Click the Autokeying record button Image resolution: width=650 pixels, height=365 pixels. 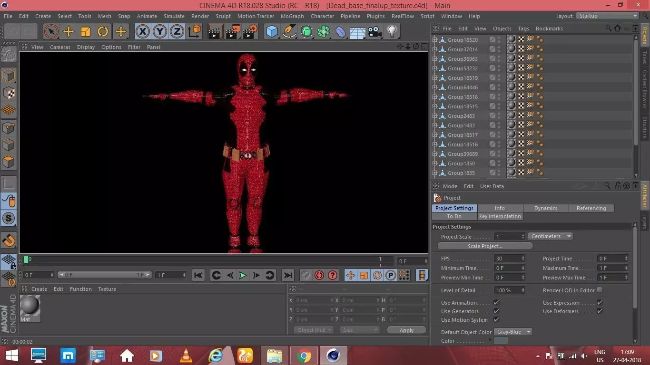[319, 275]
